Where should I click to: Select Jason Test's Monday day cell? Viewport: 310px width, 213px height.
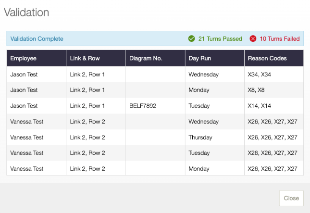pos(198,90)
